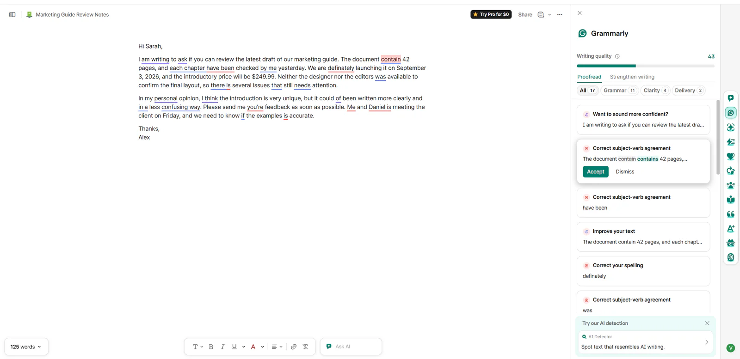740x359 pixels.
Task: Open the comments icon in the header
Action: point(541,15)
